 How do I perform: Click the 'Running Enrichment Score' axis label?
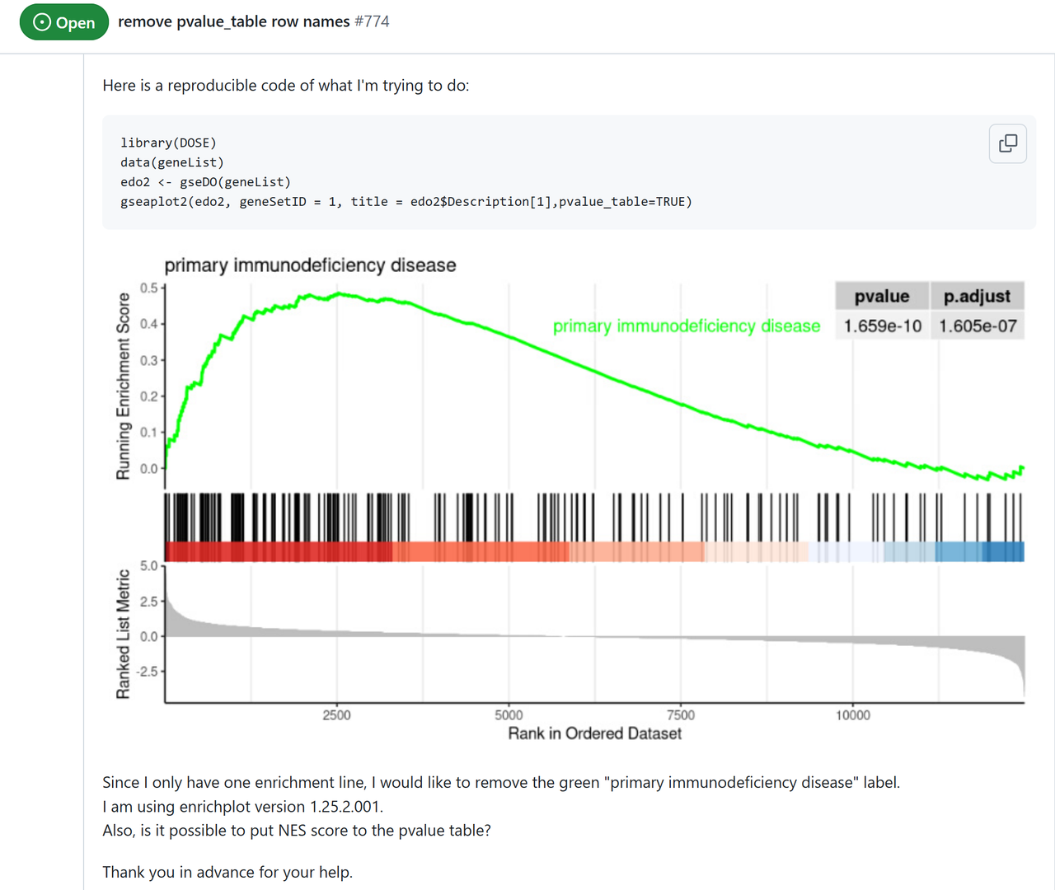123,386
